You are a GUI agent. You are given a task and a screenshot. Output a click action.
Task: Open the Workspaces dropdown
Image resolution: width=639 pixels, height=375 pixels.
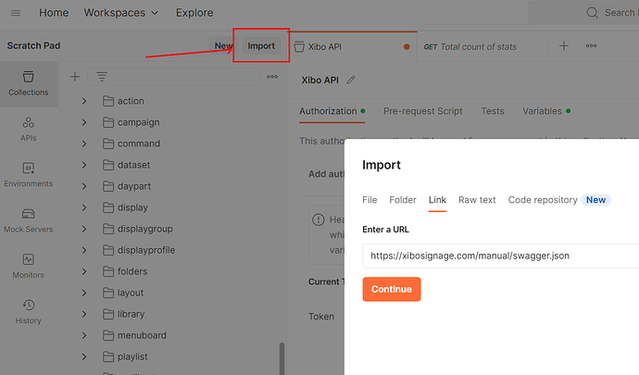click(x=120, y=13)
